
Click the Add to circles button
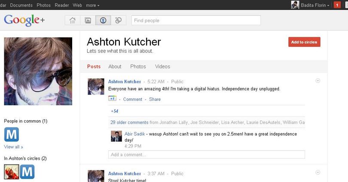(304, 42)
